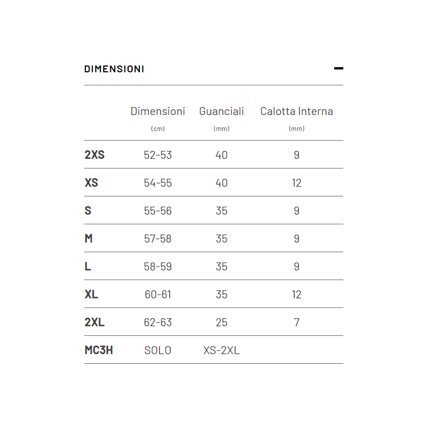Click the M size row label
This screenshot has width=427, height=427.
pyautogui.click(x=88, y=239)
